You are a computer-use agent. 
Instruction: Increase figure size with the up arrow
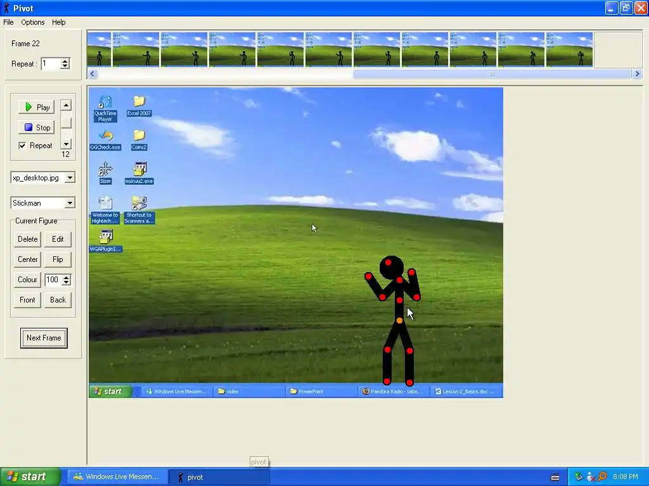coord(67,277)
